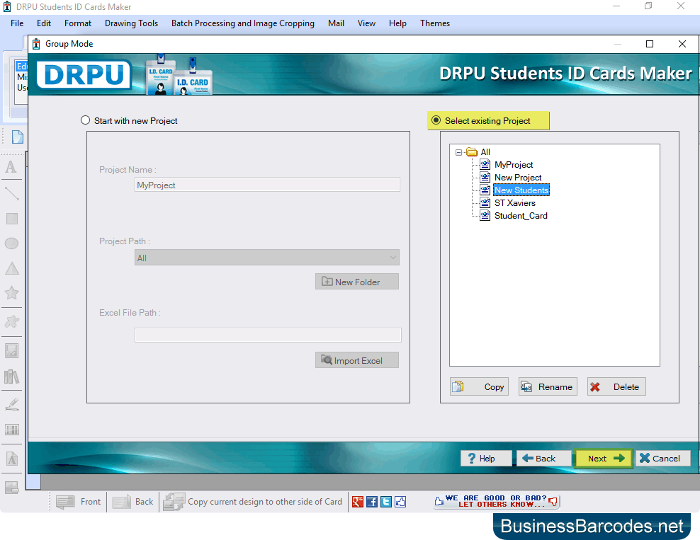
Task: Select the Watermark tool
Action: pos(11,459)
